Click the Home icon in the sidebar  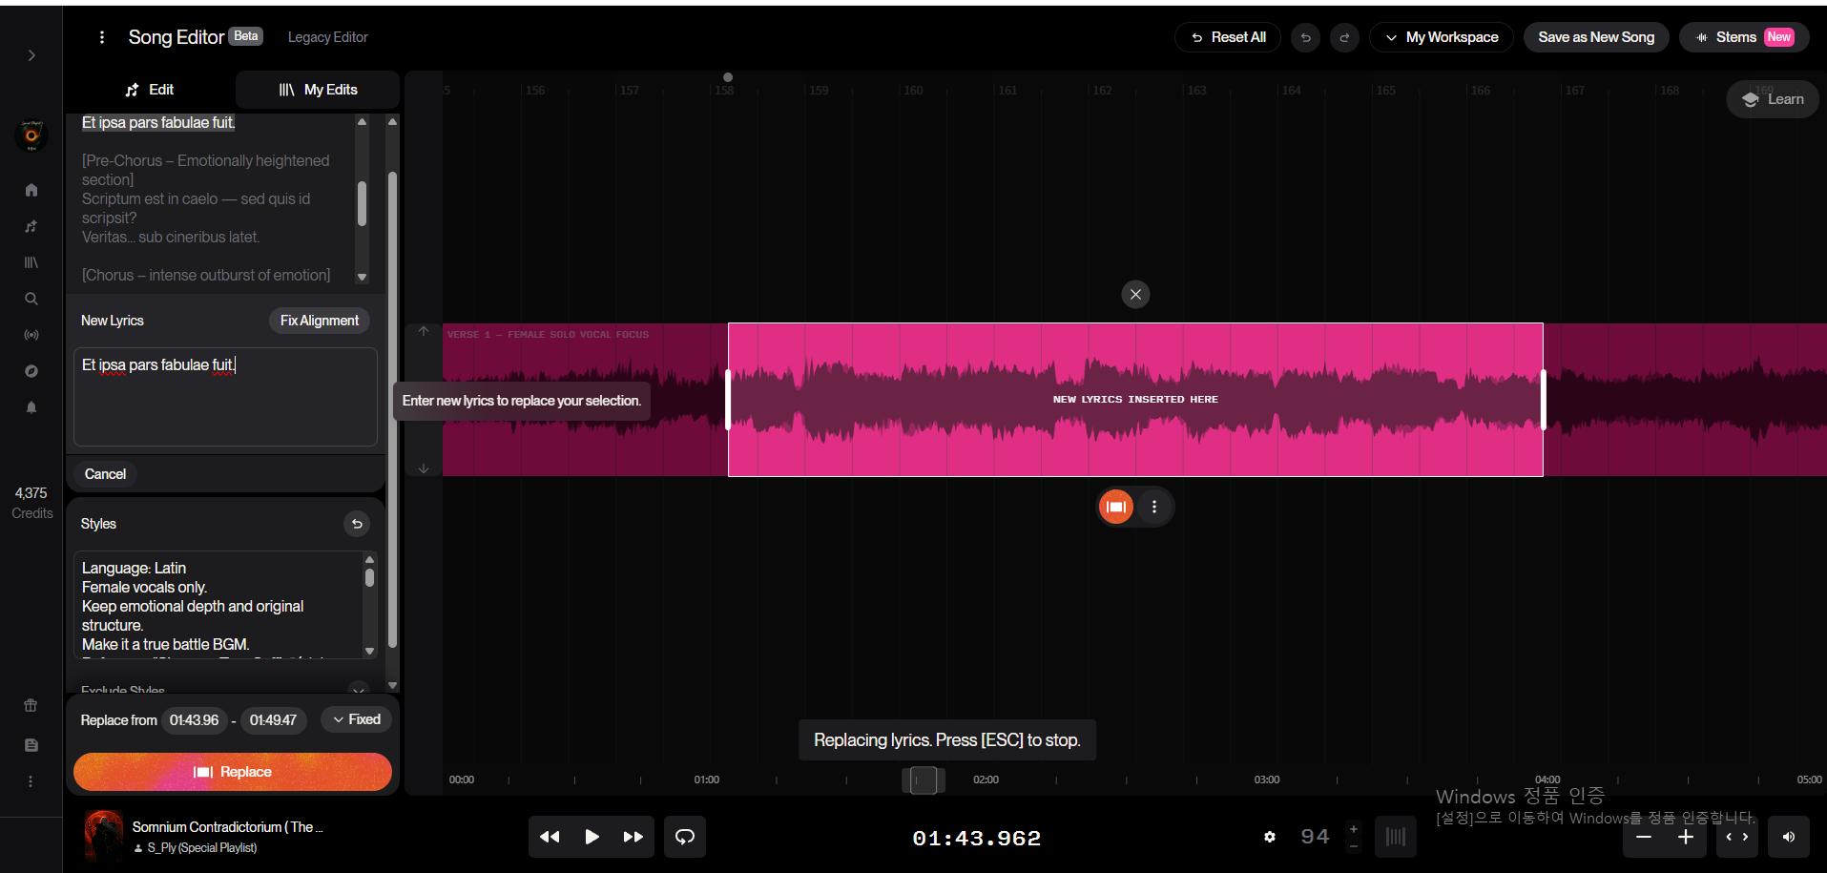(31, 190)
